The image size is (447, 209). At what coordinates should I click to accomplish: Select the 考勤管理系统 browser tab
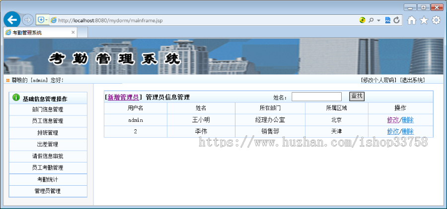[40, 32]
